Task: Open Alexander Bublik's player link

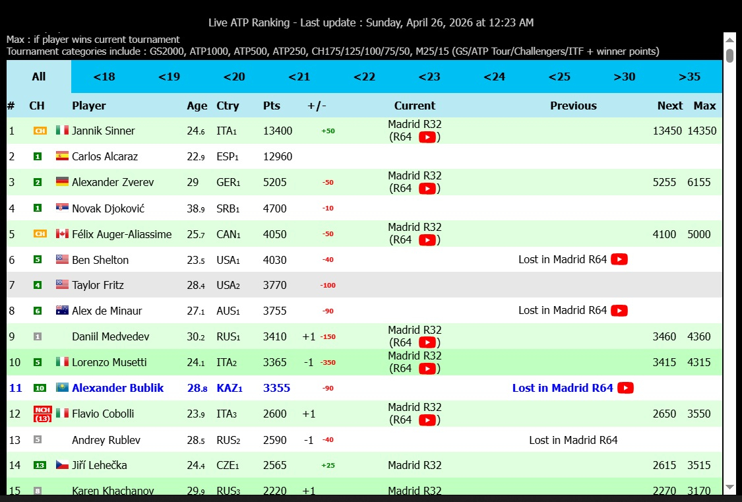Action: (x=117, y=388)
